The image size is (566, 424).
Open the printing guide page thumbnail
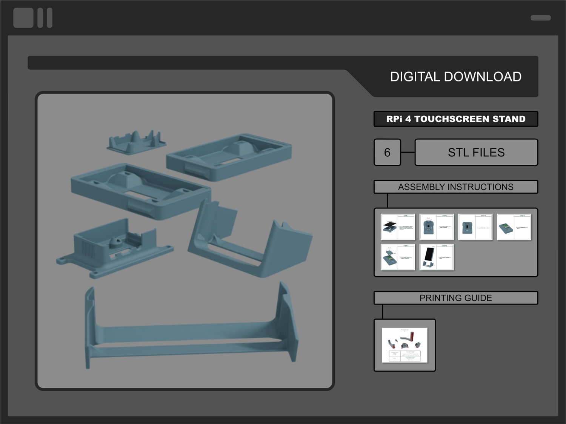[405, 345]
